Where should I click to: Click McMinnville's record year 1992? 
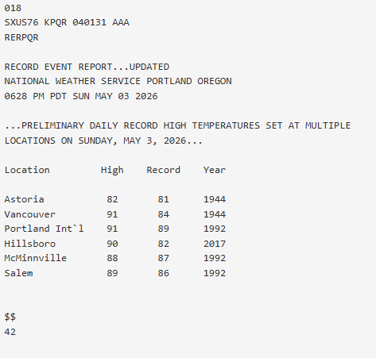point(215,258)
